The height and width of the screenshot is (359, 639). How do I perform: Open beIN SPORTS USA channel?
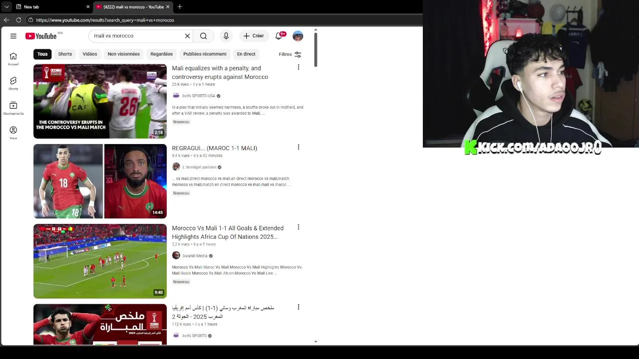199,96
